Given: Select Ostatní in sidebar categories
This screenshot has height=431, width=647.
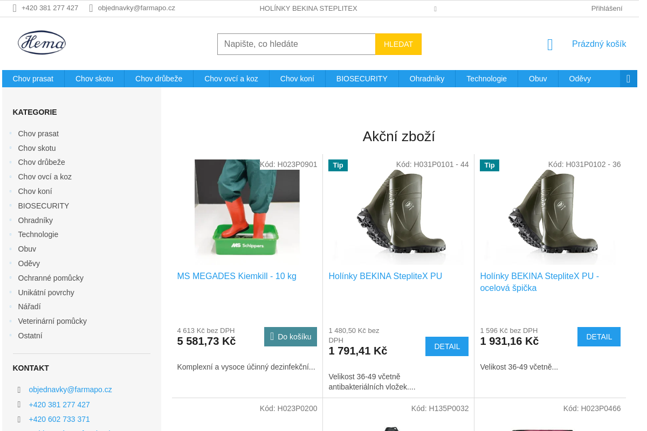Looking at the screenshot, I should pyautogui.click(x=30, y=336).
